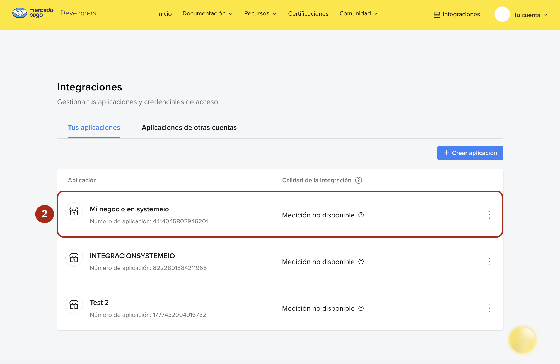Click info icon in Mi negocio en systemeio row
This screenshot has height=364, width=560.
click(361, 215)
